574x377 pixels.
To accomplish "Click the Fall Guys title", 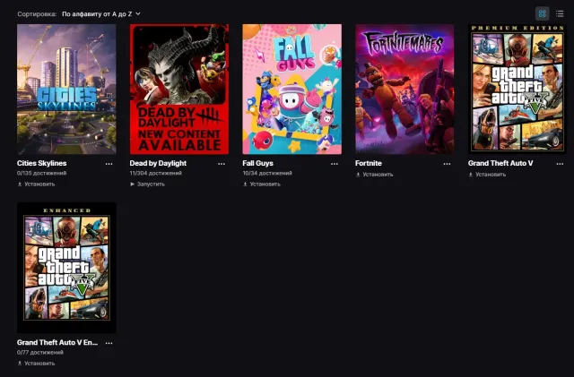I will click(x=257, y=163).
